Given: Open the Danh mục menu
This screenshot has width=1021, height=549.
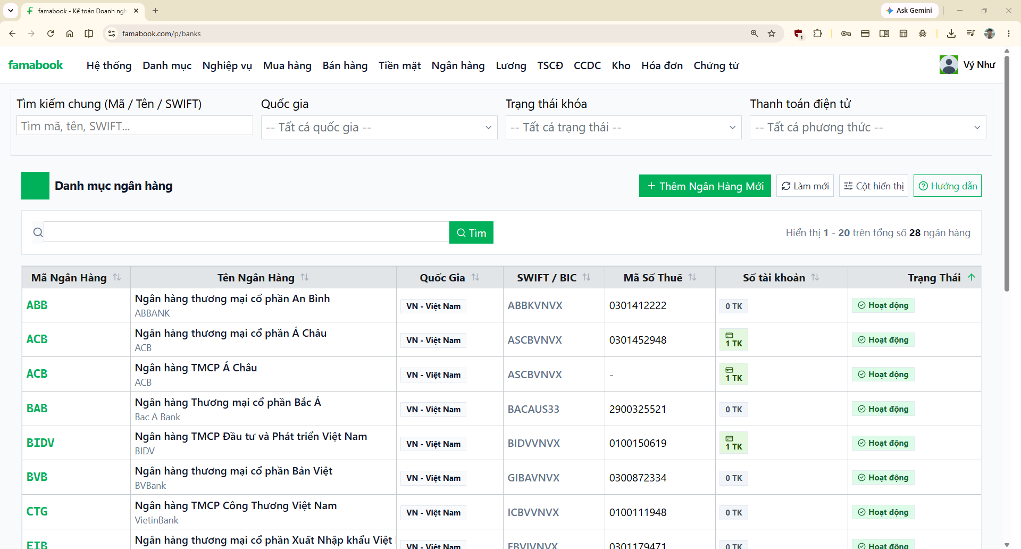Looking at the screenshot, I should point(167,65).
